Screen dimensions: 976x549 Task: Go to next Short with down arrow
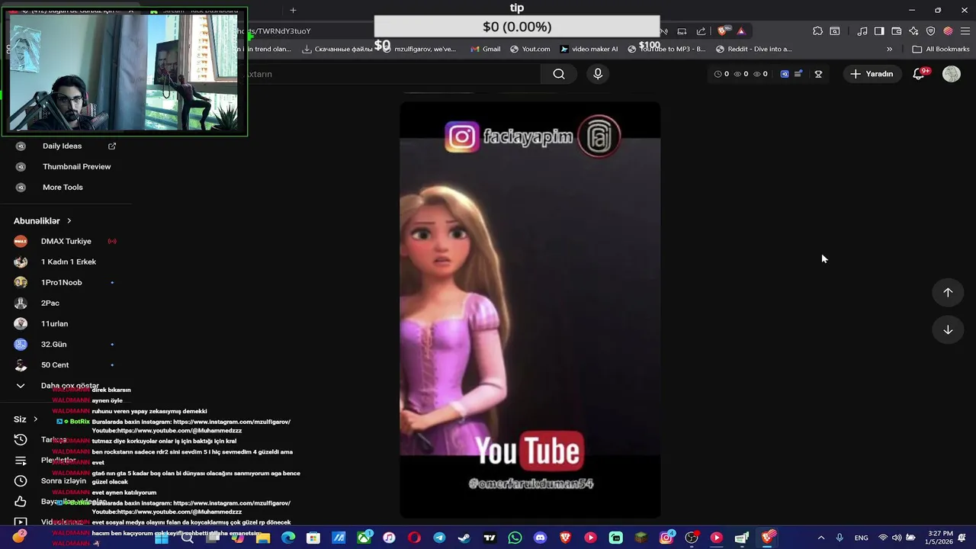pyautogui.click(x=948, y=330)
